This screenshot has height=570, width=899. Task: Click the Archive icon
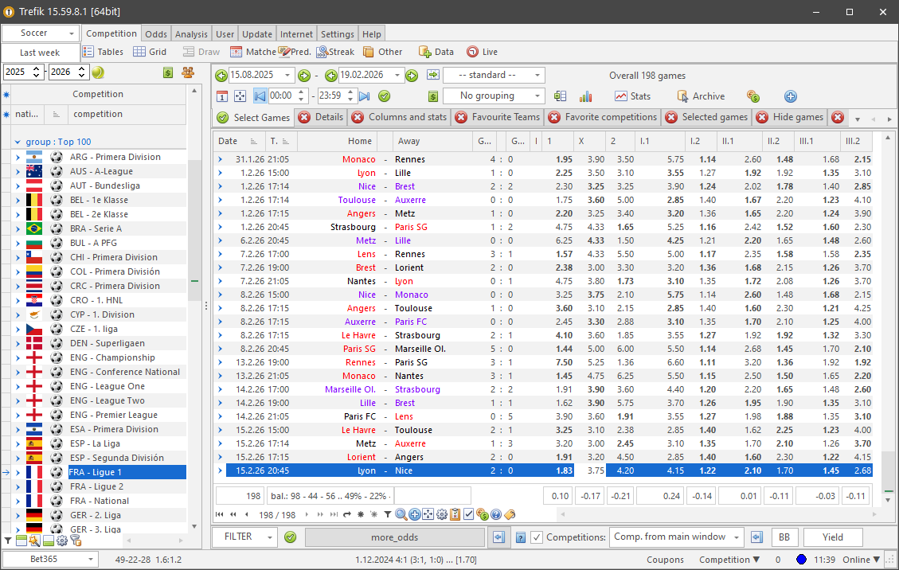click(682, 96)
